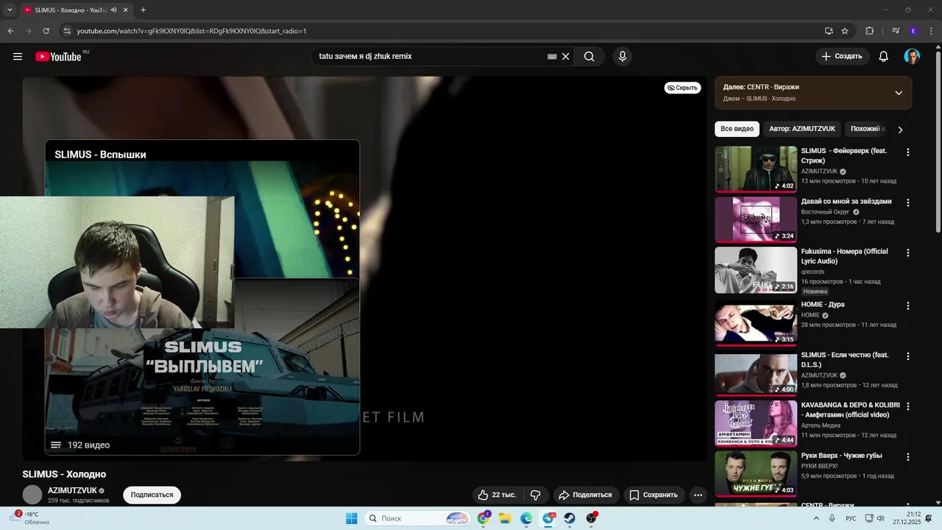Viewport: 942px width, 530px height.
Task: Open a new browser tab with plus
Action: [x=143, y=10]
